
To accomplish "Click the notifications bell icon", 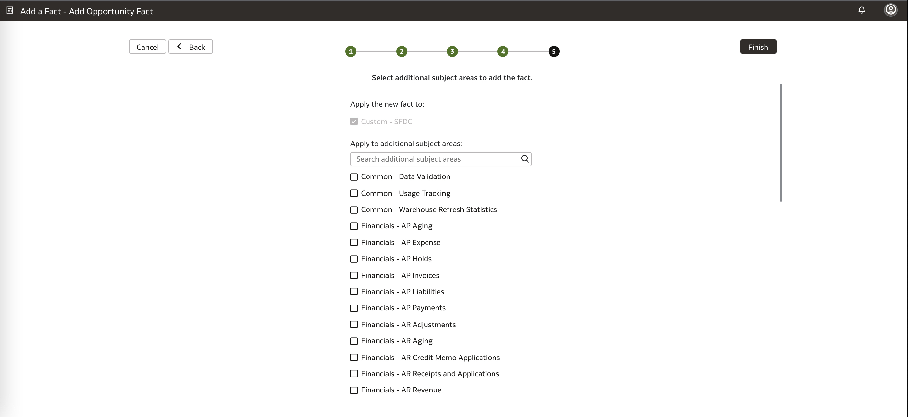I will [861, 10].
